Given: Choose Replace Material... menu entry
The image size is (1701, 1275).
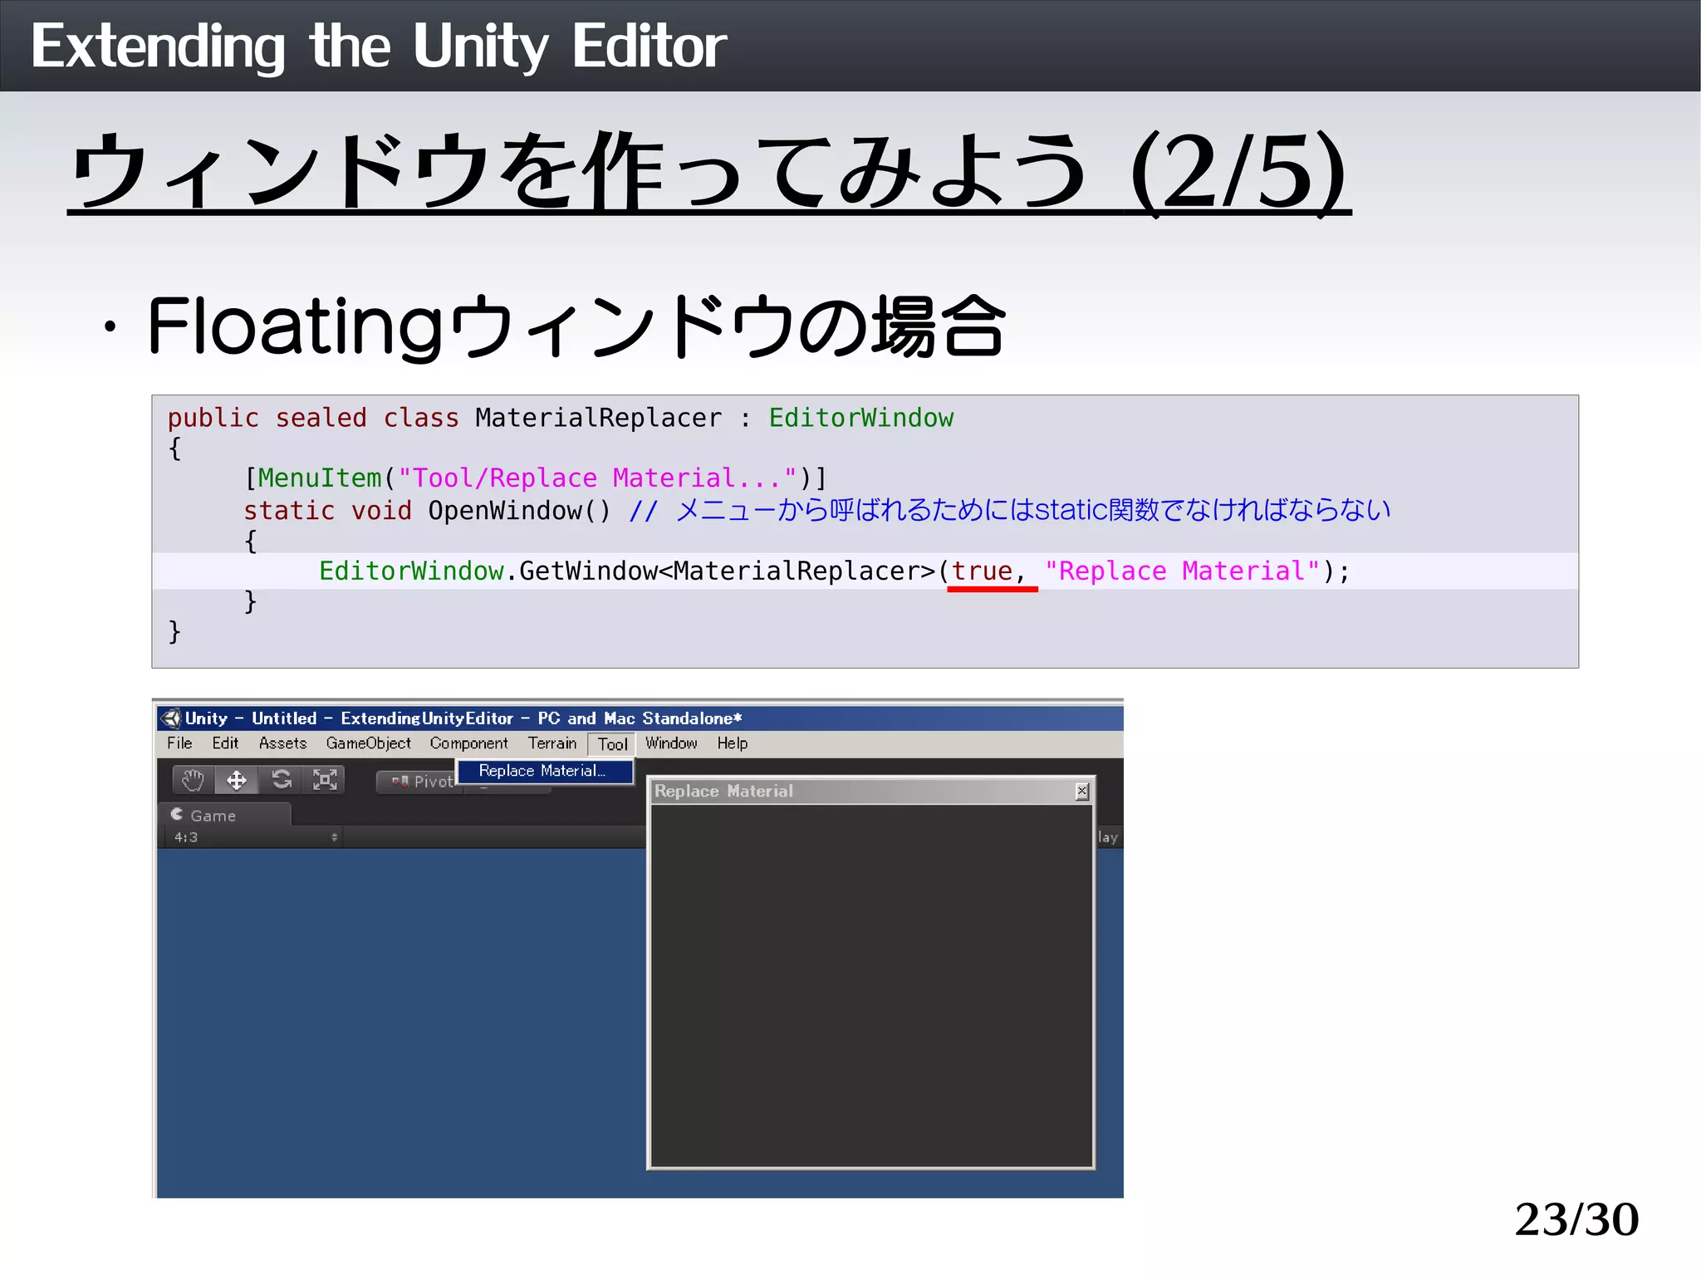Looking at the screenshot, I should [545, 771].
